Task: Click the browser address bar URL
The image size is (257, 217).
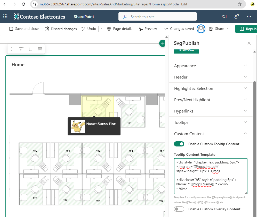Action: click(114, 4)
